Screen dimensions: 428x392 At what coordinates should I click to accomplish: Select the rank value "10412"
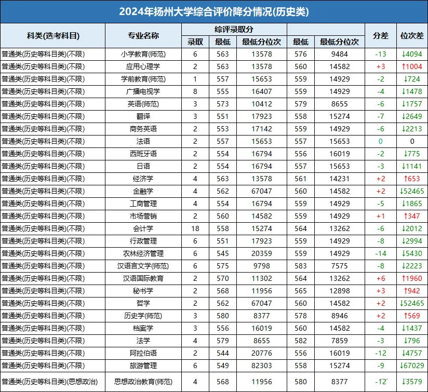click(261, 104)
